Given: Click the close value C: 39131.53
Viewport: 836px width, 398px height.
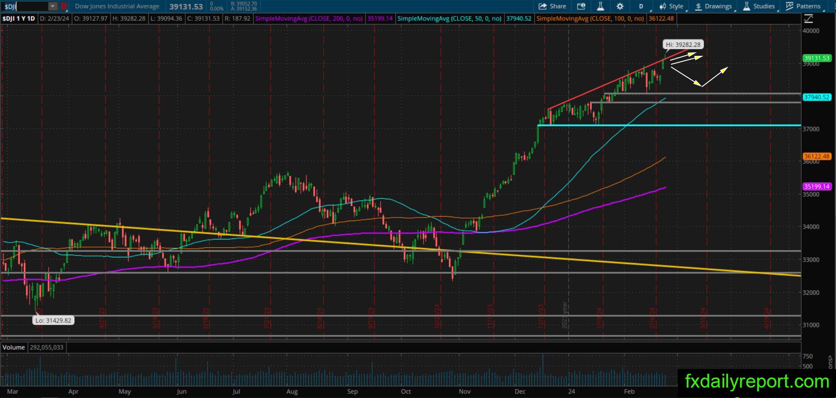Looking at the screenshot, I should pos(203,19).
